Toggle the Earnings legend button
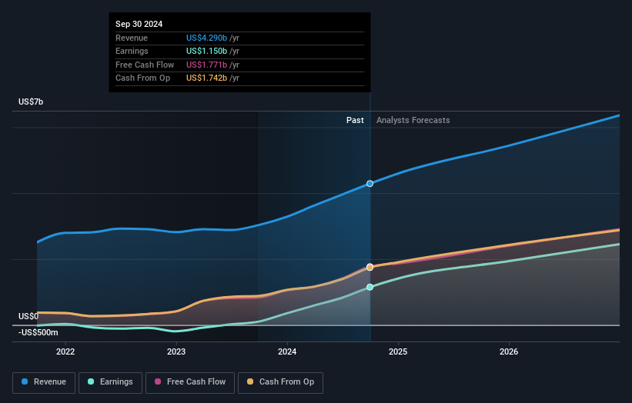 [x=110, y=382]
